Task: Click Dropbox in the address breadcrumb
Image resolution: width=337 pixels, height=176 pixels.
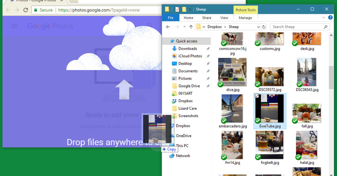Action: pyautogui.click(x=214, y=27)
